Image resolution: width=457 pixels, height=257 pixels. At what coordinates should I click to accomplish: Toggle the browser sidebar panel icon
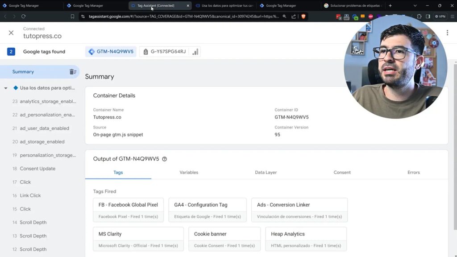[x=428, y=17]
